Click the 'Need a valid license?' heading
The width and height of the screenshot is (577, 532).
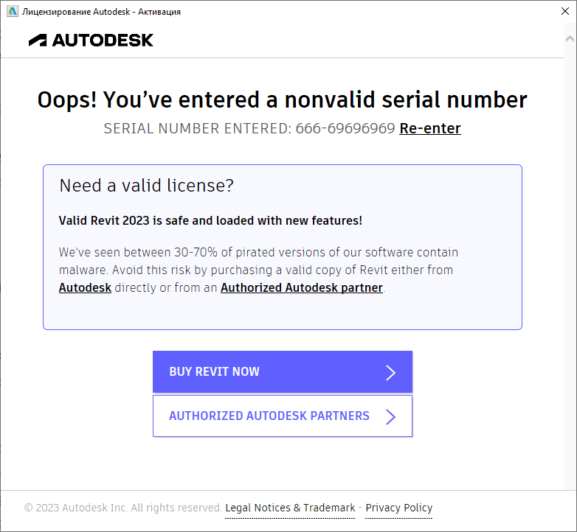point(146,186)
